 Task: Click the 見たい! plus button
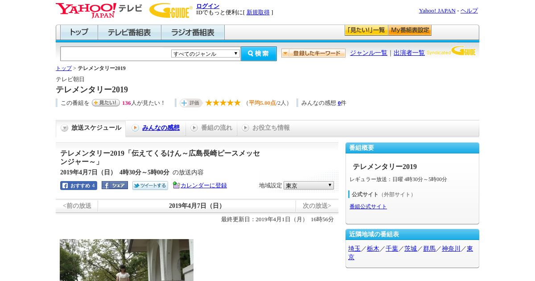coord(106,103)
